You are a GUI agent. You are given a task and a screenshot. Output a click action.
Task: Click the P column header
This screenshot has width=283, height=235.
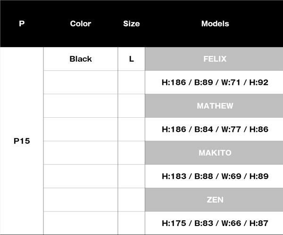(x=22, y=24)
